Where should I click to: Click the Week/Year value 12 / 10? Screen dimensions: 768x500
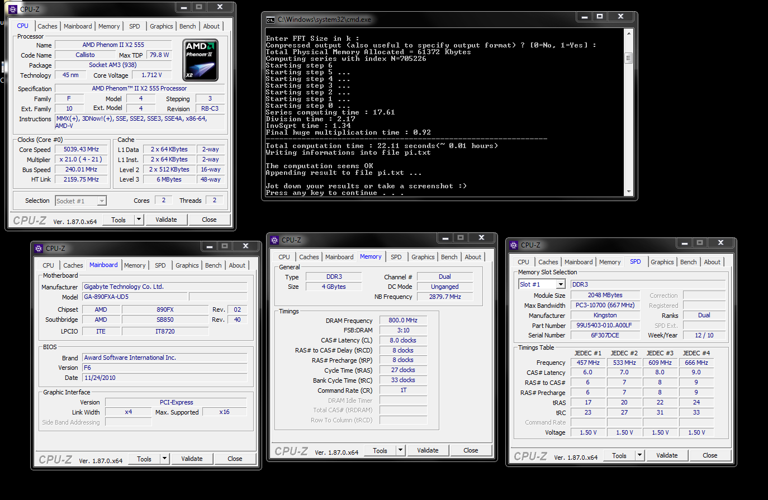tap(704, 335)
